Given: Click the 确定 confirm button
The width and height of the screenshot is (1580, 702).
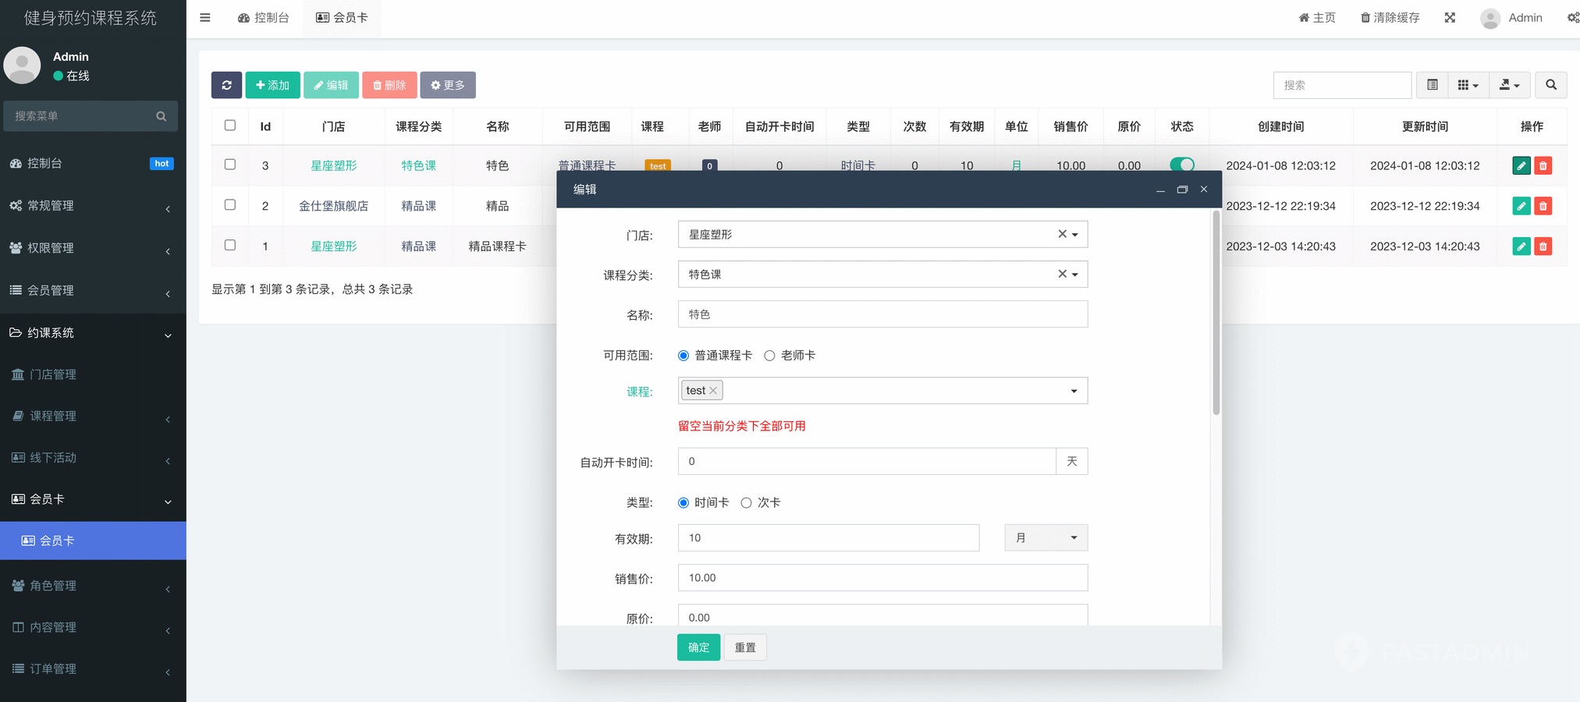Looking at the screenshot, I should coord(698,647).
